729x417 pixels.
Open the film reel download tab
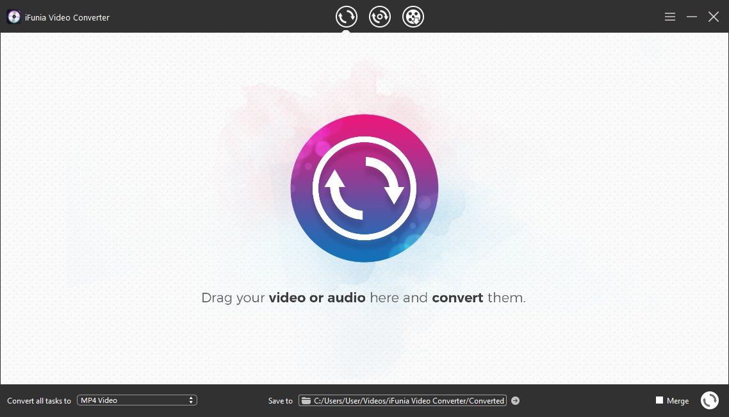(x=413, y=17)
